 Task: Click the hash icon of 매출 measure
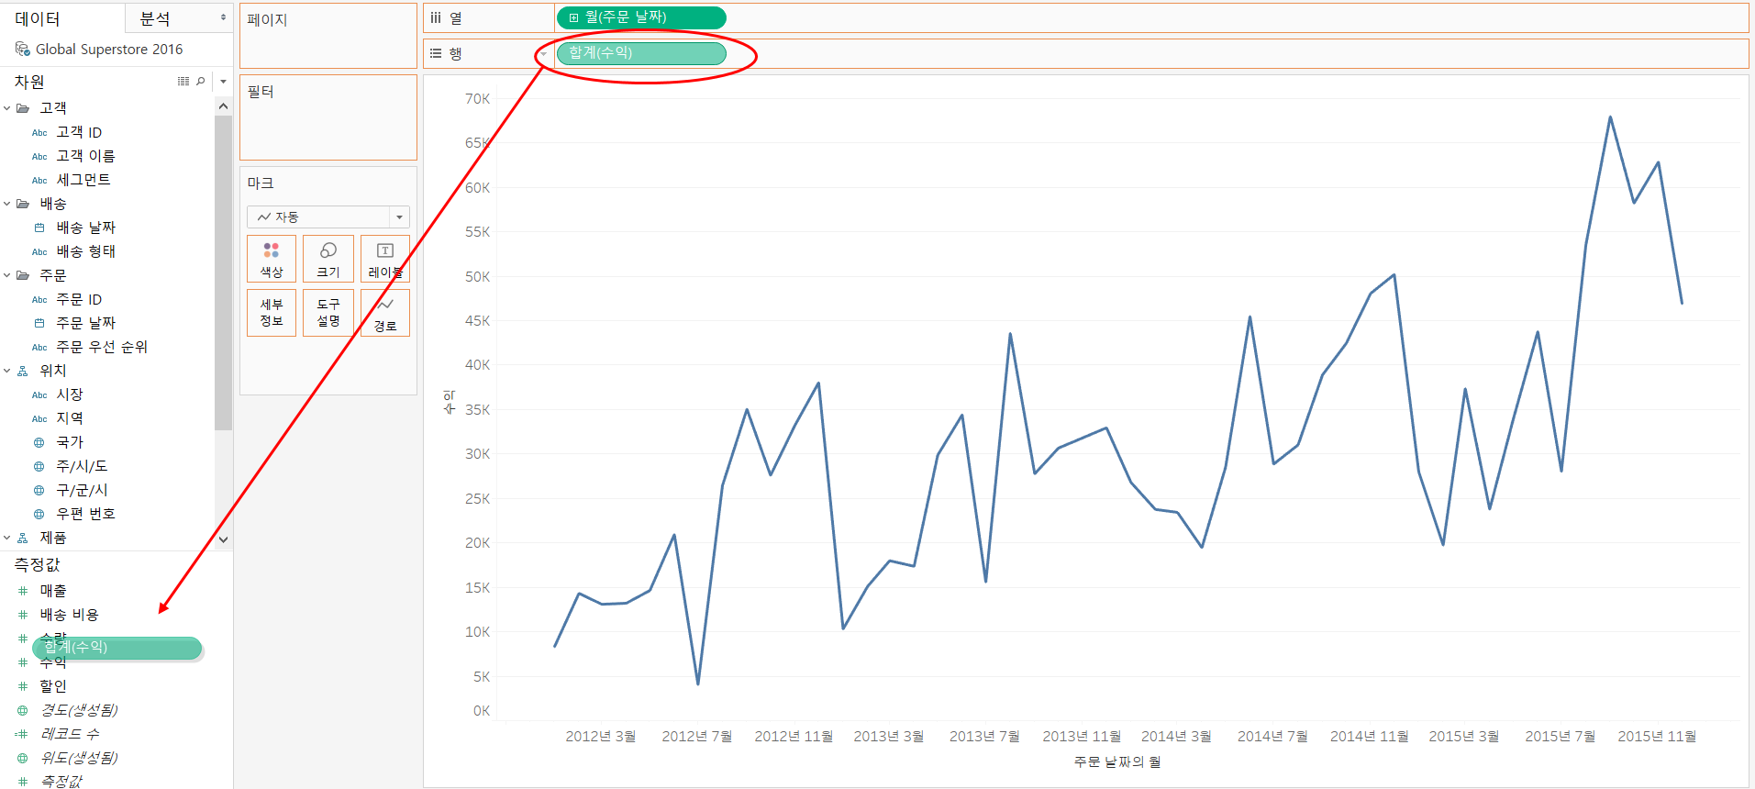tap(23, 591)
